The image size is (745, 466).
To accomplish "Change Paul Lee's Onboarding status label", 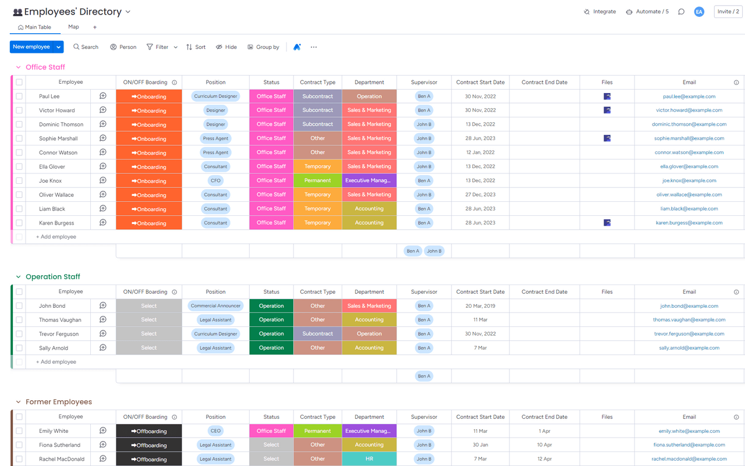I will pyautogui.click(x=149, y=97).
